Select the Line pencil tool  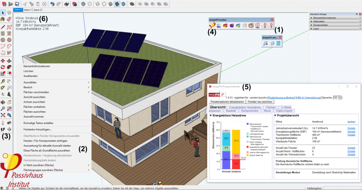pos(3,27)
